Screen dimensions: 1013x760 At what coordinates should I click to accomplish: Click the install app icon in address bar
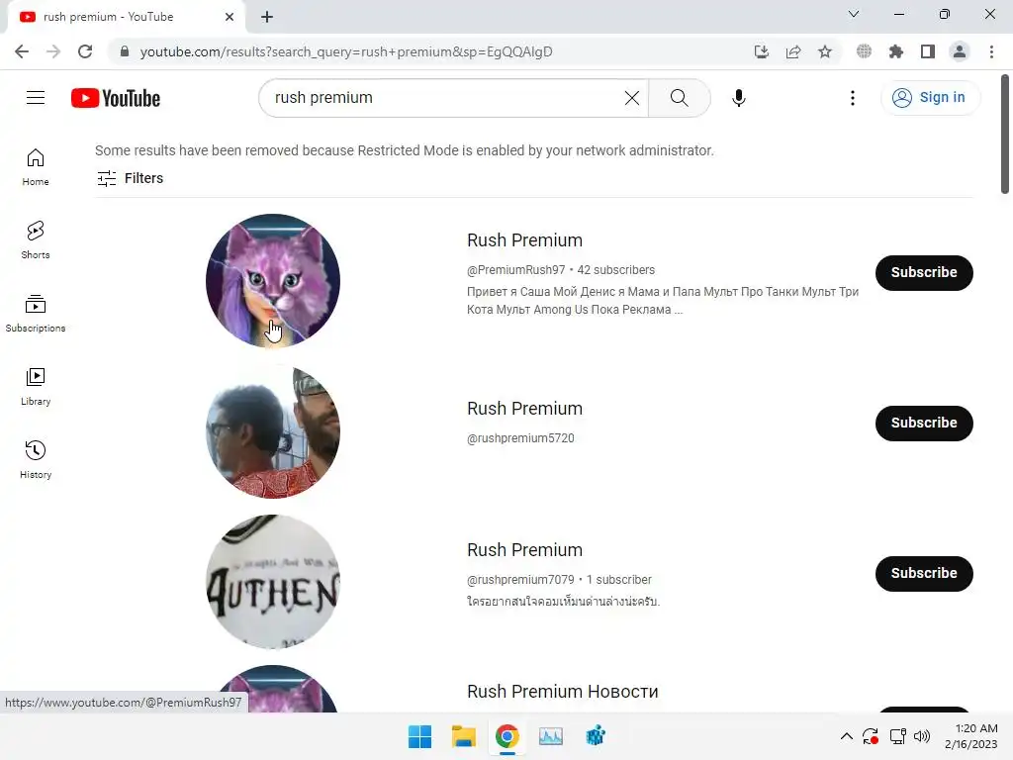(x=762, y=51)
